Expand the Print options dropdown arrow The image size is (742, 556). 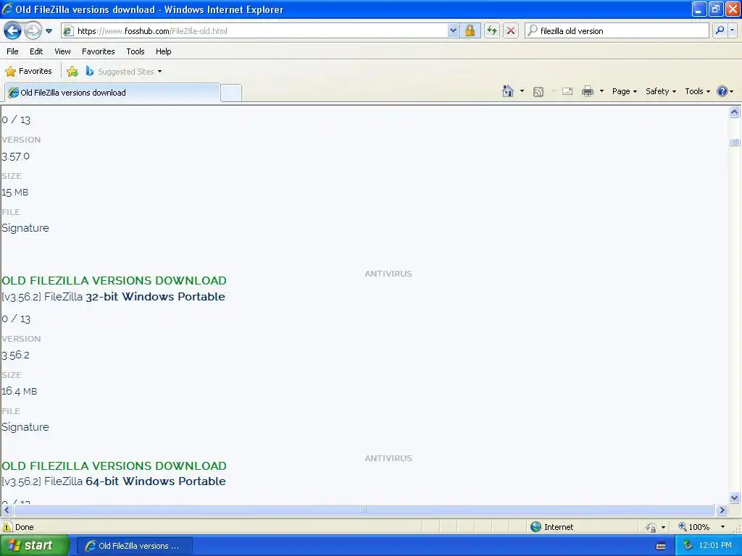601,91
